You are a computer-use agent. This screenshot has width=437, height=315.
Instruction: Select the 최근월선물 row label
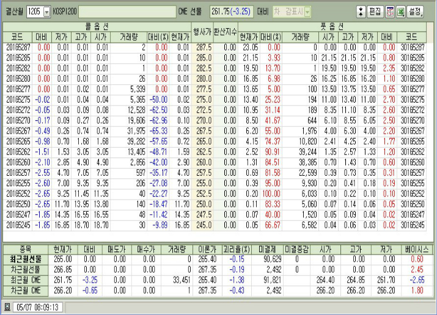(x=24, y=259)
